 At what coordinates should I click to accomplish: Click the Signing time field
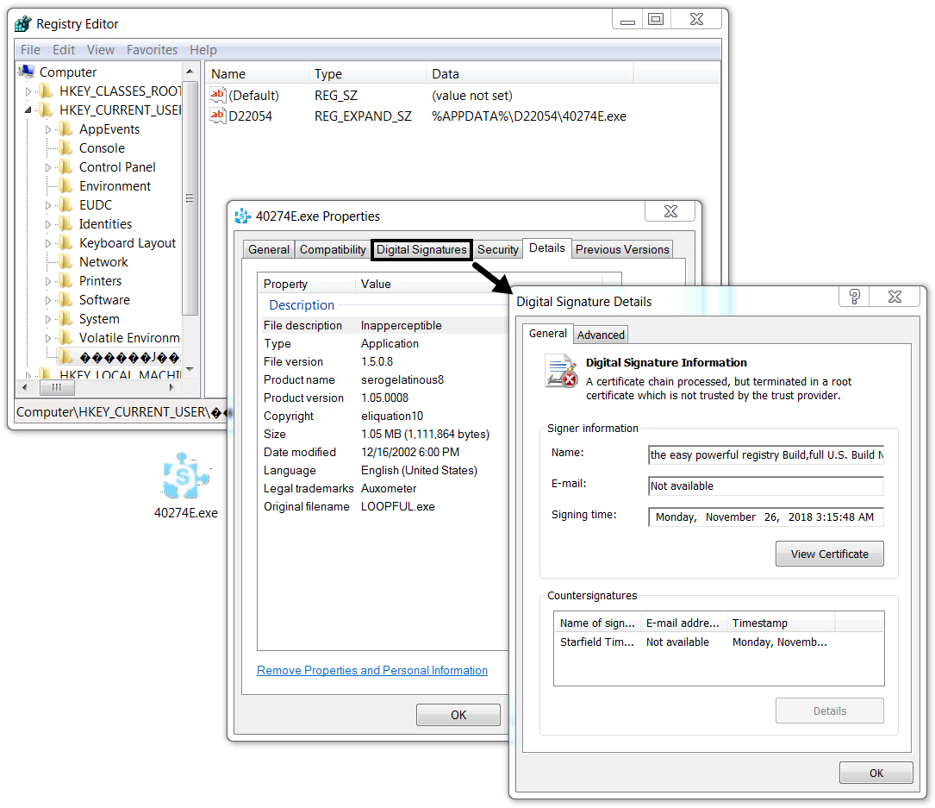(765, 517)
